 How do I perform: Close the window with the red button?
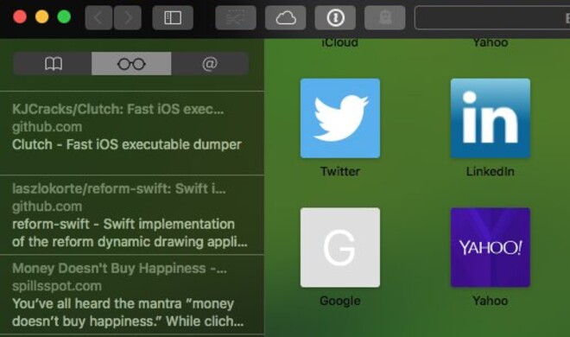(20, 17)
